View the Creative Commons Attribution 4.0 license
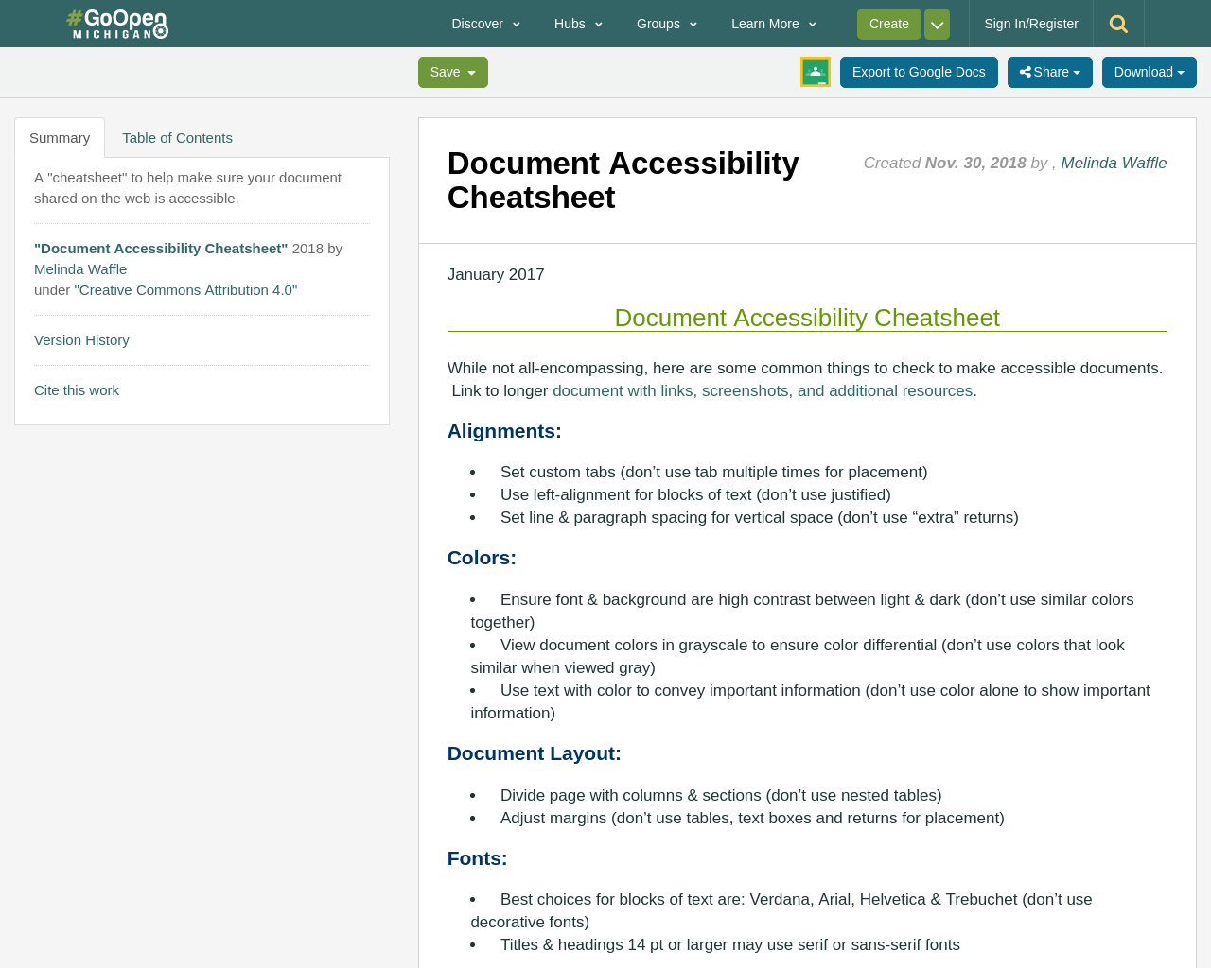Image resolution: width=1211 pixels, height=968 pixels. (x=185, y=288)
